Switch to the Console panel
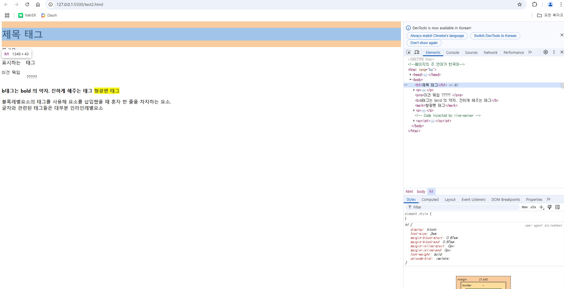 pyautogui.click(x=452, y=53)
